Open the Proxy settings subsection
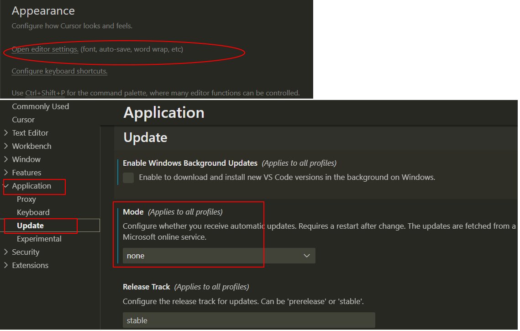The height and width of the screenshot is (331, 520). coord(26,200)
